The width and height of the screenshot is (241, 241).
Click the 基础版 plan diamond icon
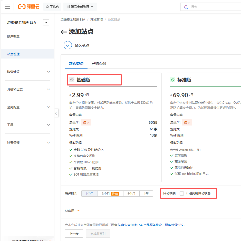tap(72, 80)
